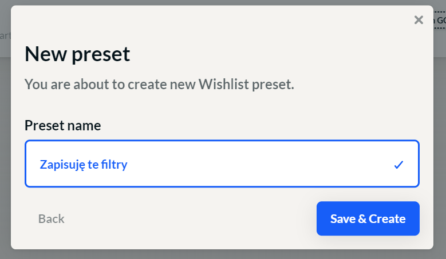The height and width of the screenshot is (259, 446).
Task: Click the blue validation checkmark in the name field
Action: coord(399,165)
